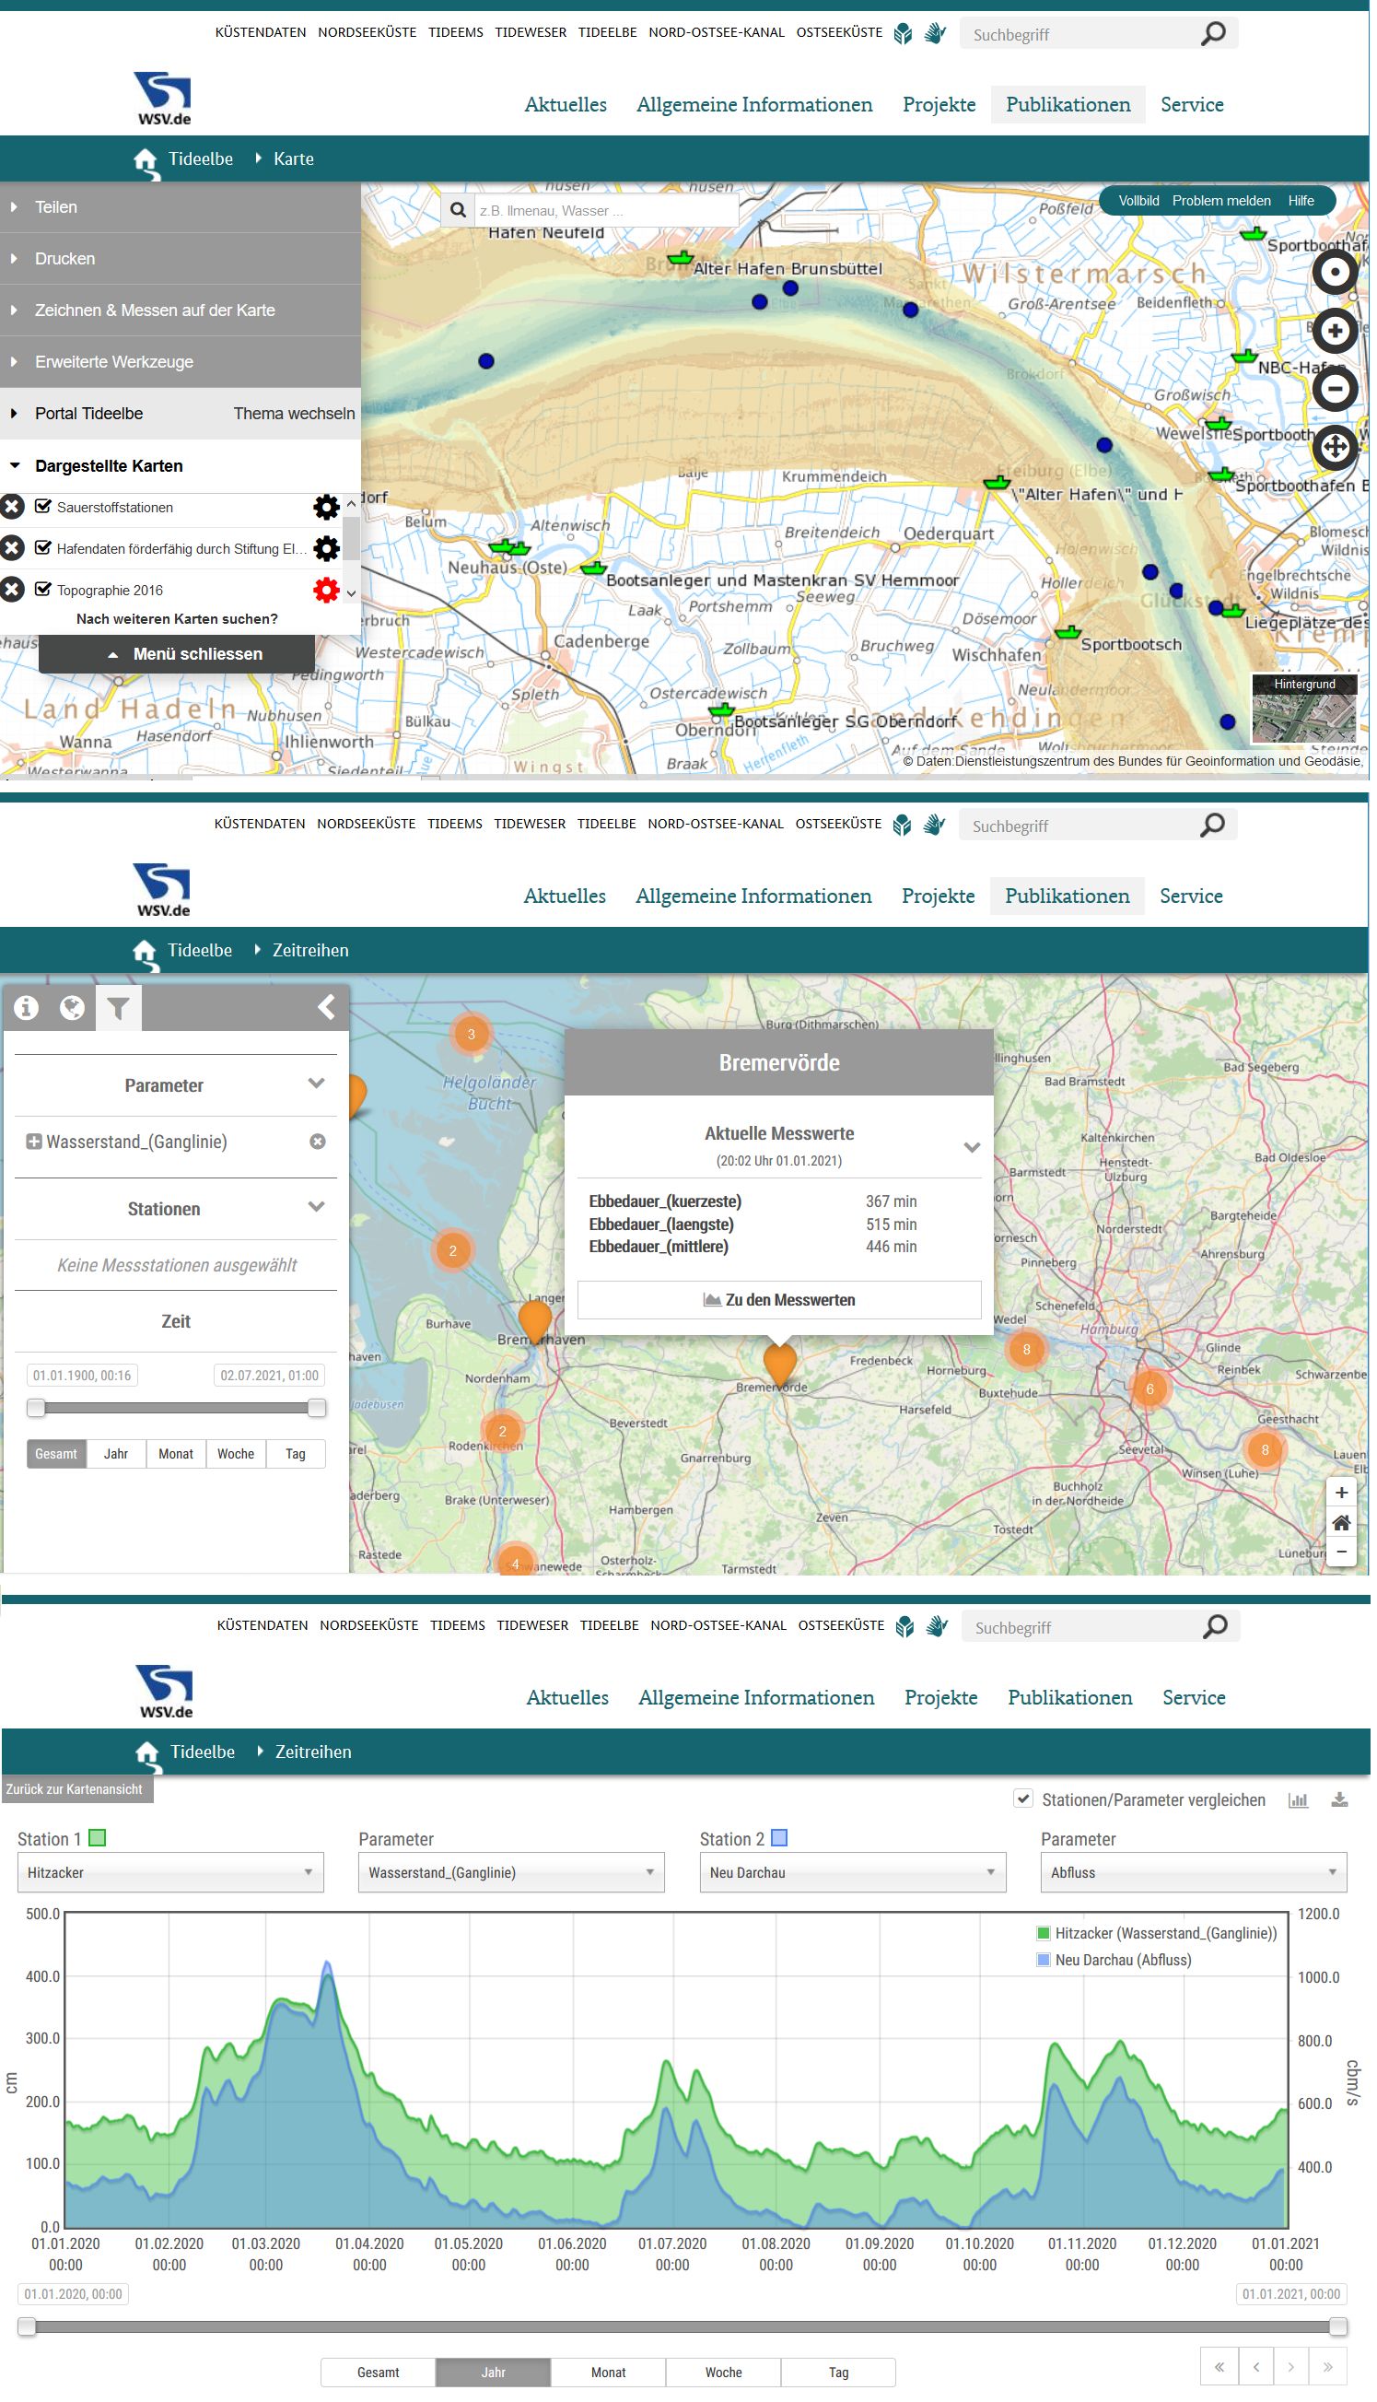
Task: Open the Erweiterte Werkzeuge menu entry
Action: pyautogui.click(x=114, y=362)
